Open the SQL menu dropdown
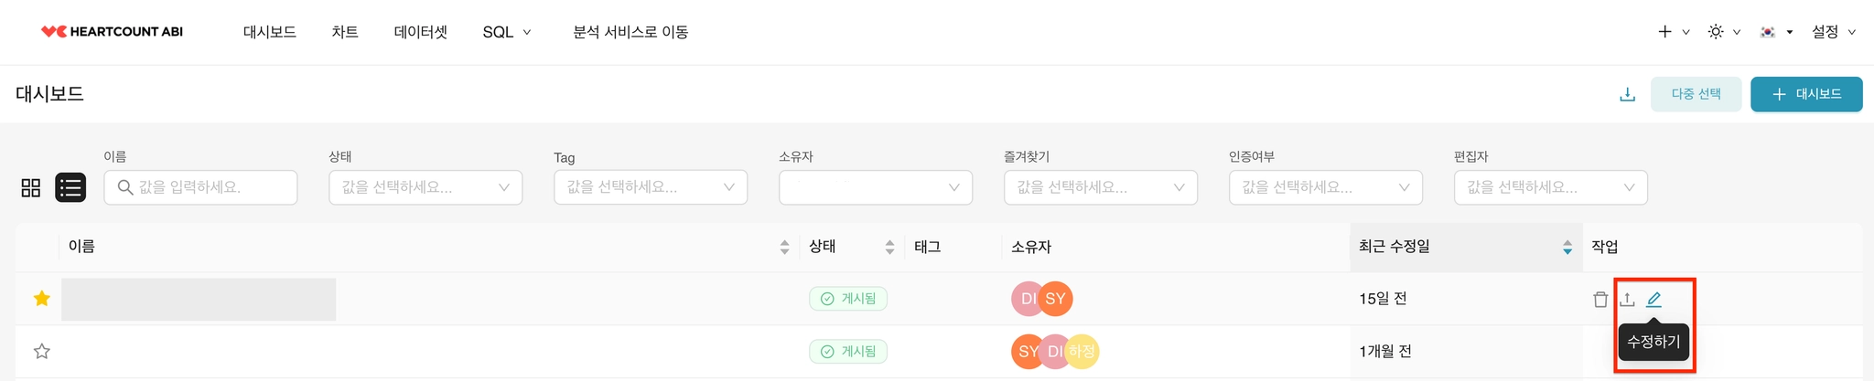Image resolution: width=1874 pixels, height=381 pixels. [x=506, y=32]
